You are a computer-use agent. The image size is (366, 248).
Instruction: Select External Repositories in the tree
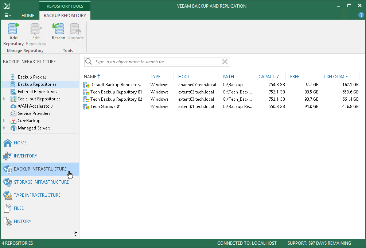37,92
